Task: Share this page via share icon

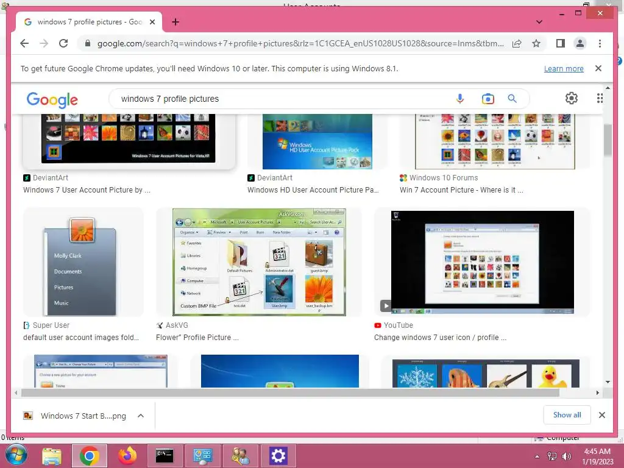Action: point(517,43)
